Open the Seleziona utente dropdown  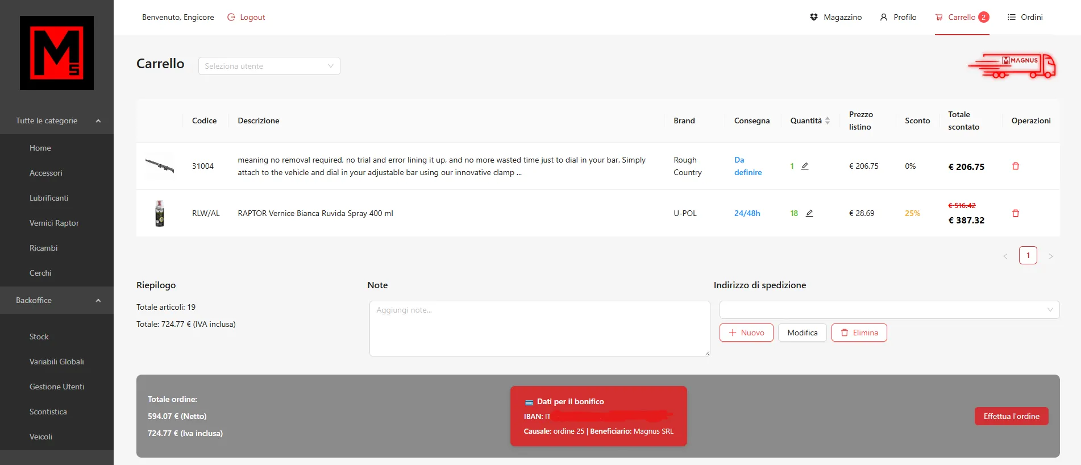[x=269, y=66]
